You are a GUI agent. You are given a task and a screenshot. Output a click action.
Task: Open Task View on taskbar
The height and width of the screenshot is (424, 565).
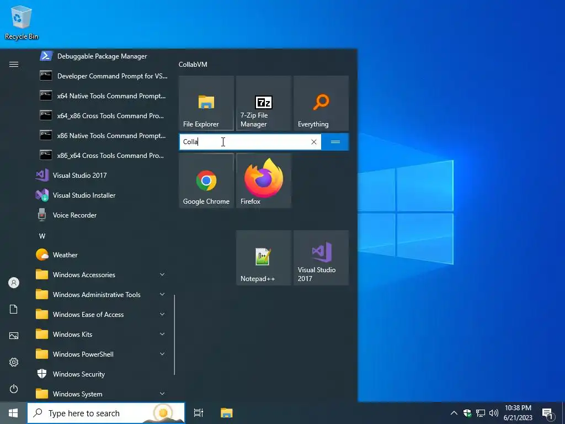[x=199, y=413]
